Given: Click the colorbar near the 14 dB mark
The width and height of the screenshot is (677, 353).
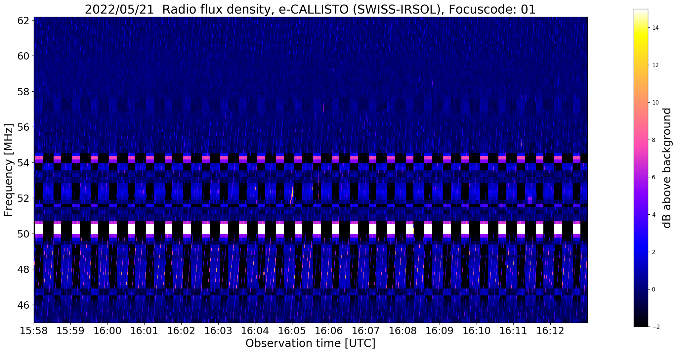Looking at the screenshot, I should point(641,28).
